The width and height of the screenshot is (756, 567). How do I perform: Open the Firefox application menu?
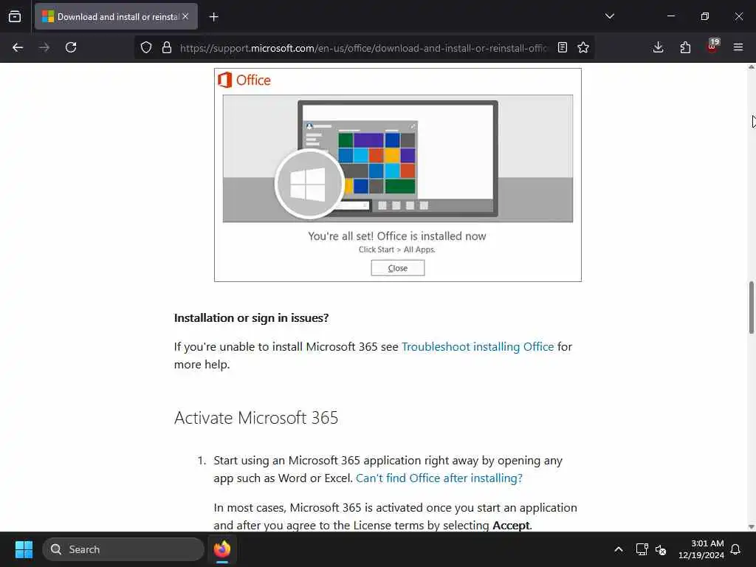tap(738, 47)
